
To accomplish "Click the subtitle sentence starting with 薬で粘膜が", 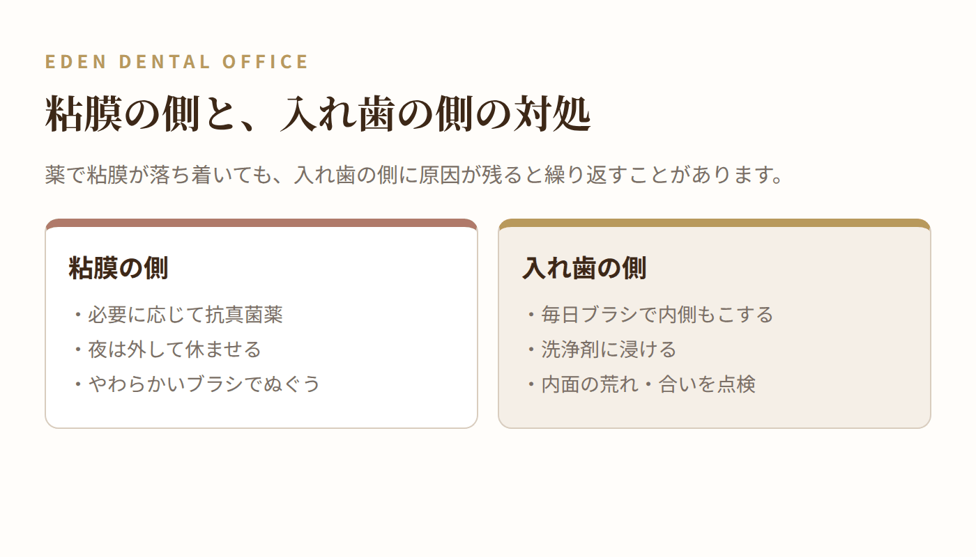I will pos(415,174).
